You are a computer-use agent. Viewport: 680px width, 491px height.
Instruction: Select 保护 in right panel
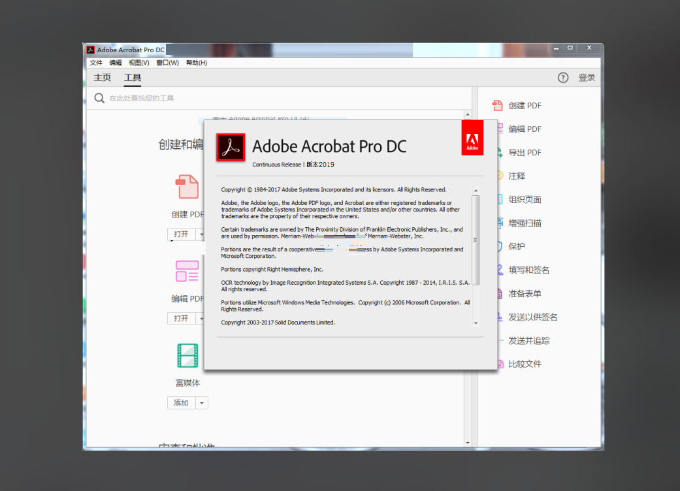(517, 247)
